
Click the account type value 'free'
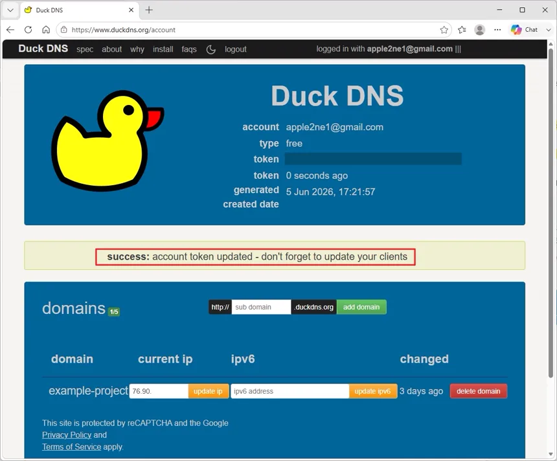tap(294, 144)
